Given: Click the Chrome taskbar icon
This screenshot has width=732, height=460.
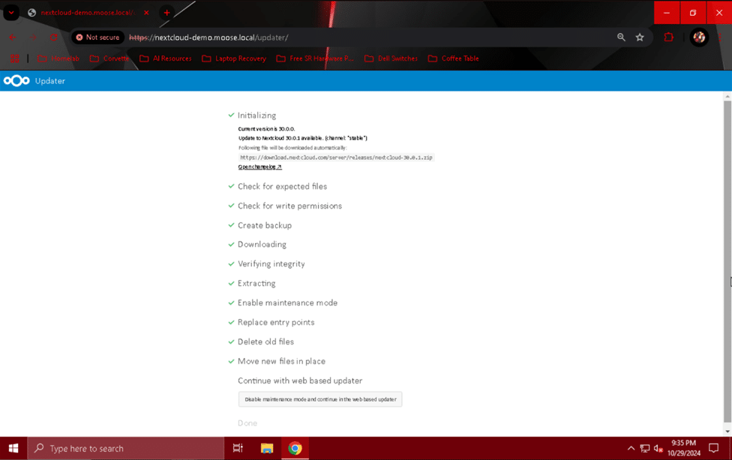Looking at the screenshot, I should point(295,448).
